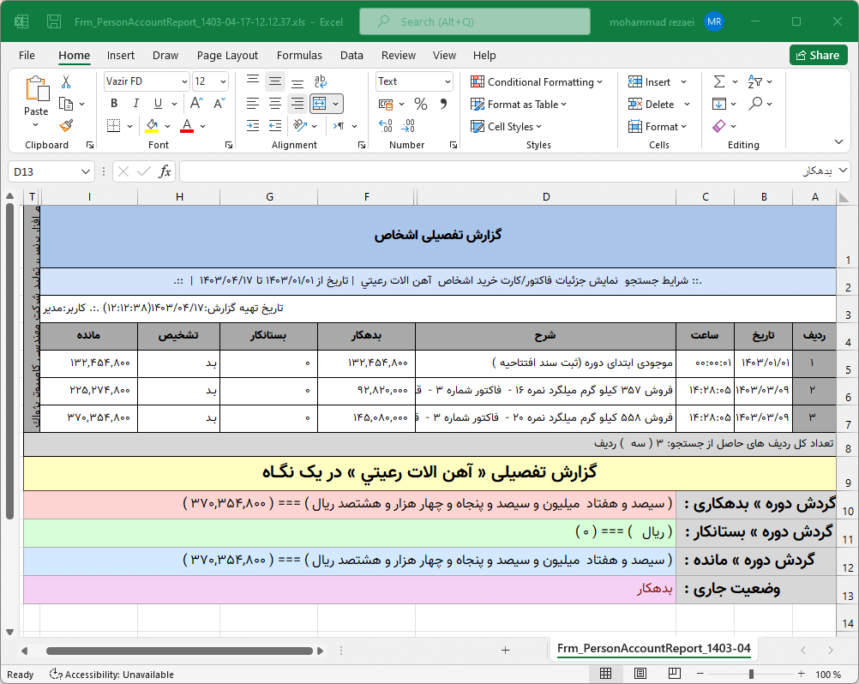The image size is (859, 684).
Task: Decrease font size button
Action: point(219,104)
